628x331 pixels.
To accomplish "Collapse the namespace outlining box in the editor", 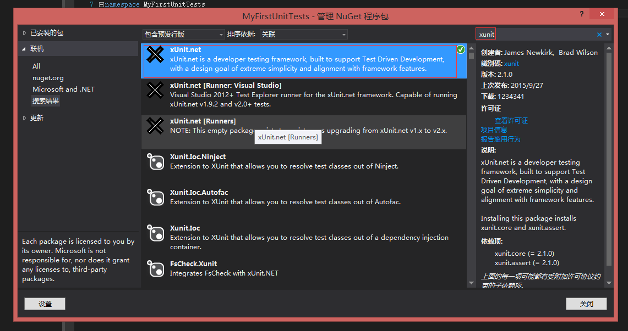I will pos(101,4).
